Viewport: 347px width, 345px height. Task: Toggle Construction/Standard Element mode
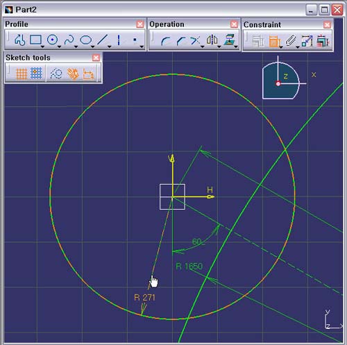coord(56,74)
